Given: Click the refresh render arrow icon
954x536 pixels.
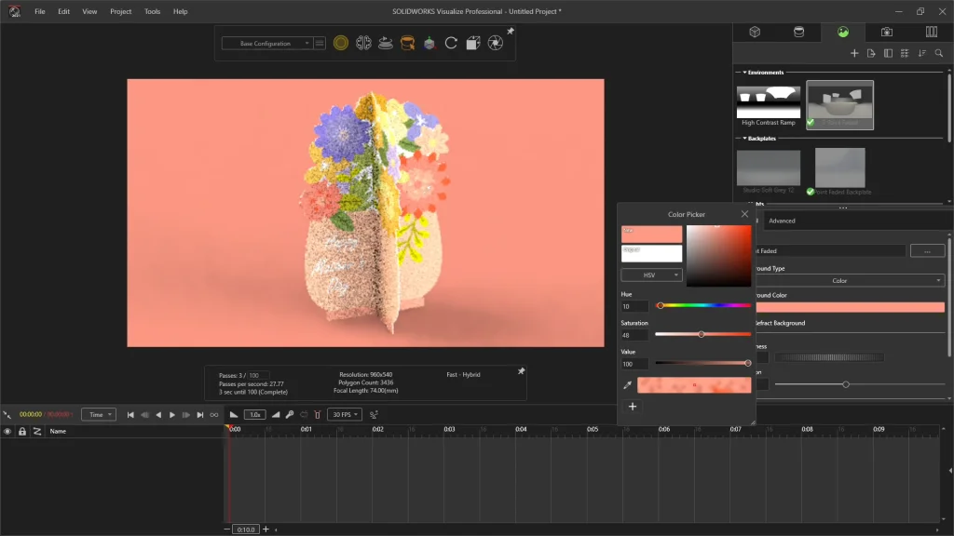Looking at the screenshot, I should coord(451,43).
